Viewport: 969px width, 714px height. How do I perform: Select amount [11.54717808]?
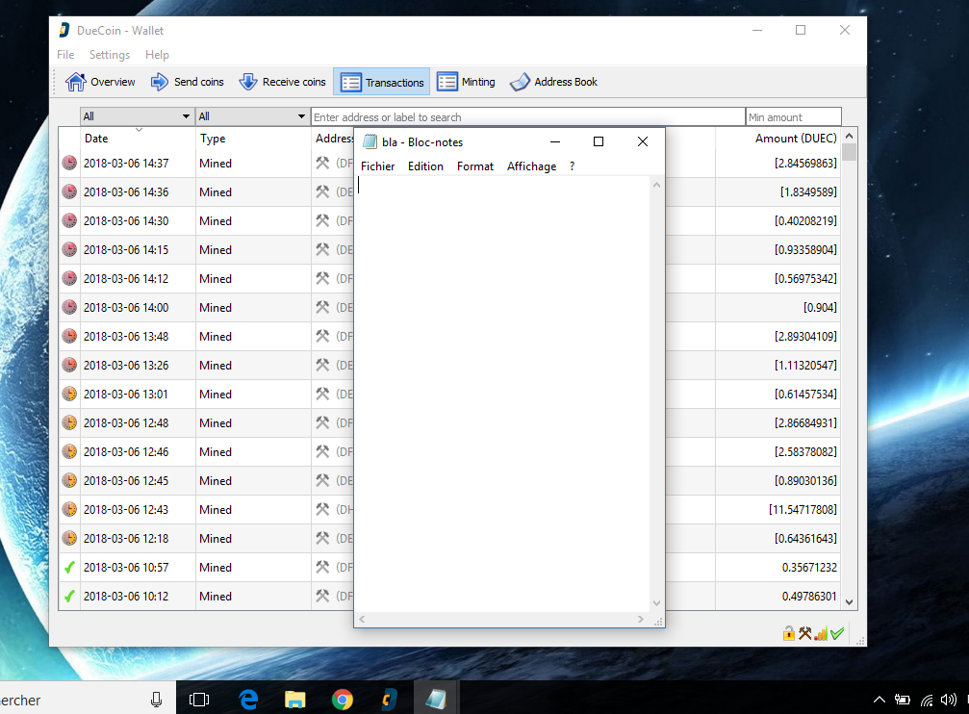[x=803, y=509]
